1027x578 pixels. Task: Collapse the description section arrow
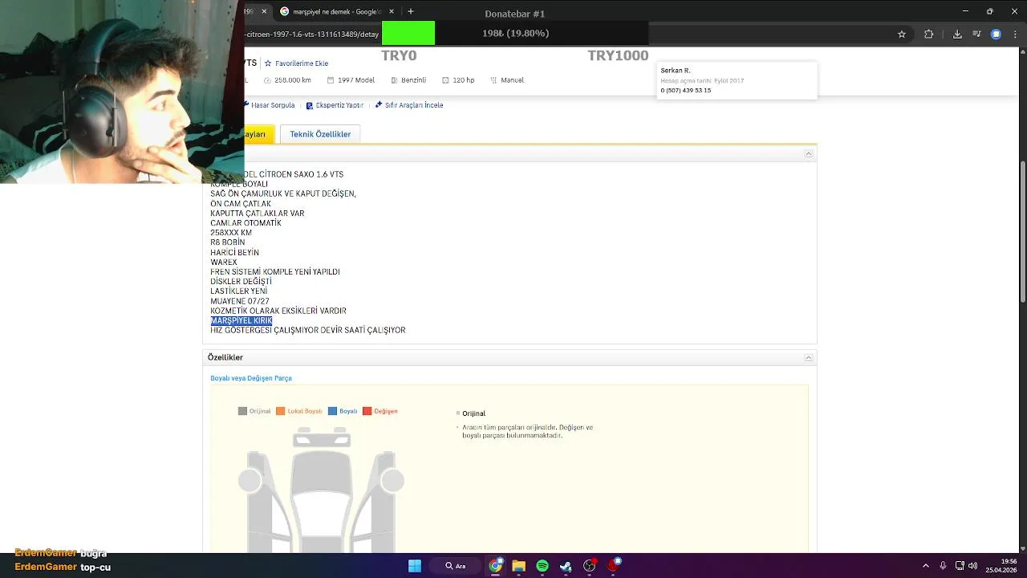click(x=809, y=153)
